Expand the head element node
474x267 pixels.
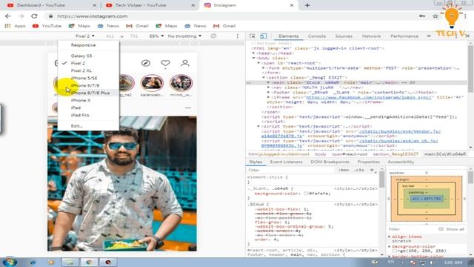click(x=254, y=53)
